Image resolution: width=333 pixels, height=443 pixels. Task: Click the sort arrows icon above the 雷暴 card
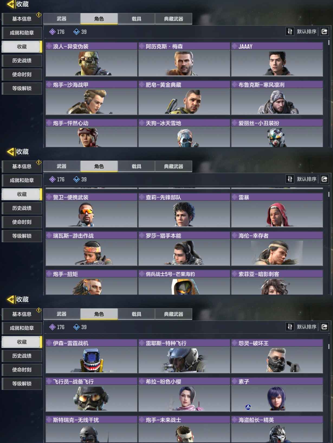[290, 179]
